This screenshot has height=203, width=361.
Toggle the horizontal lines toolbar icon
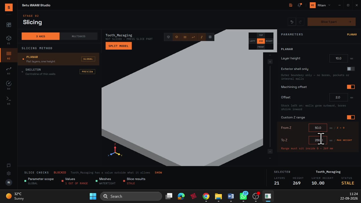click(x=185, y=37)
